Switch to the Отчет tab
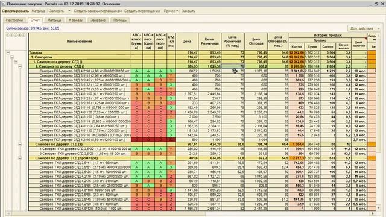Screen dimensions: 386x217 (x=35, y=20)
